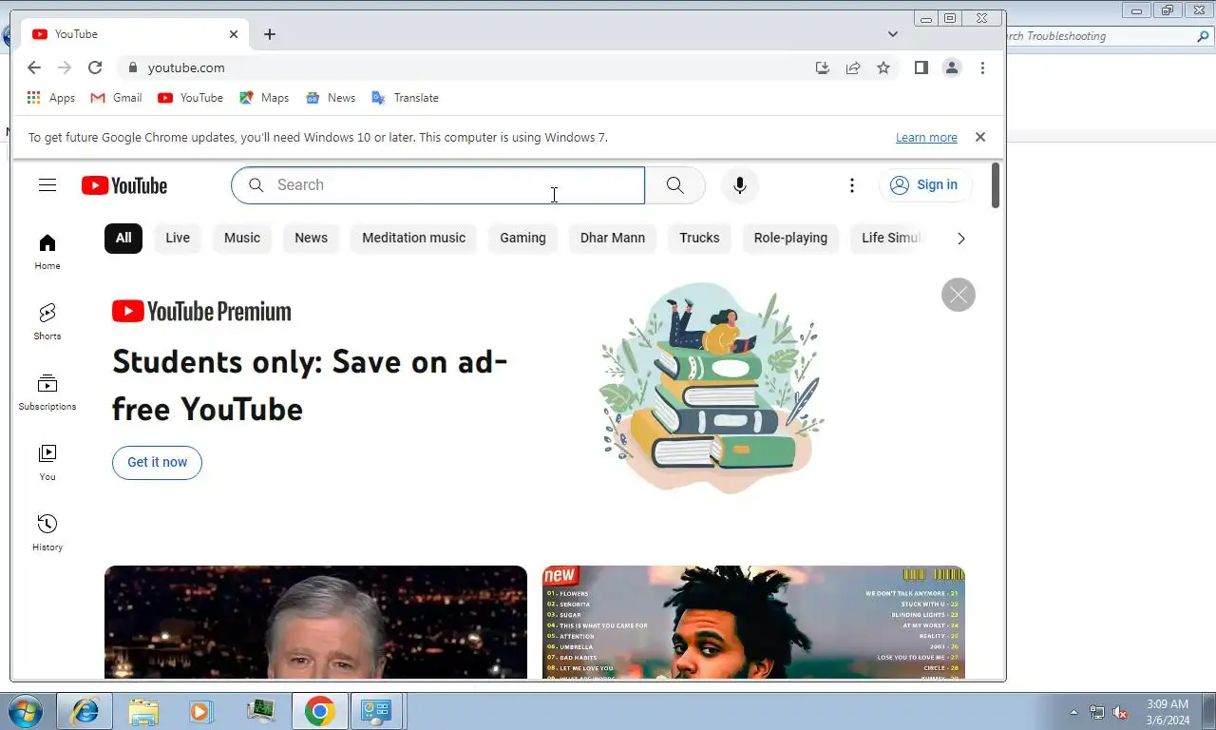
Task: Open History from the sidebar
Action: coord(47,533)
